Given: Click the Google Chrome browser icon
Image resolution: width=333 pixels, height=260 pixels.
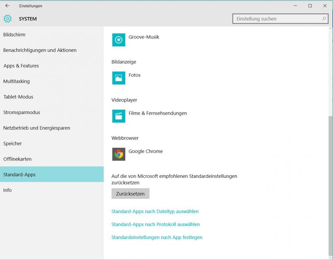Looking at the screenshot, I should 119,154.
